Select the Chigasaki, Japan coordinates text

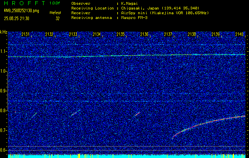[x=160, y=8]
